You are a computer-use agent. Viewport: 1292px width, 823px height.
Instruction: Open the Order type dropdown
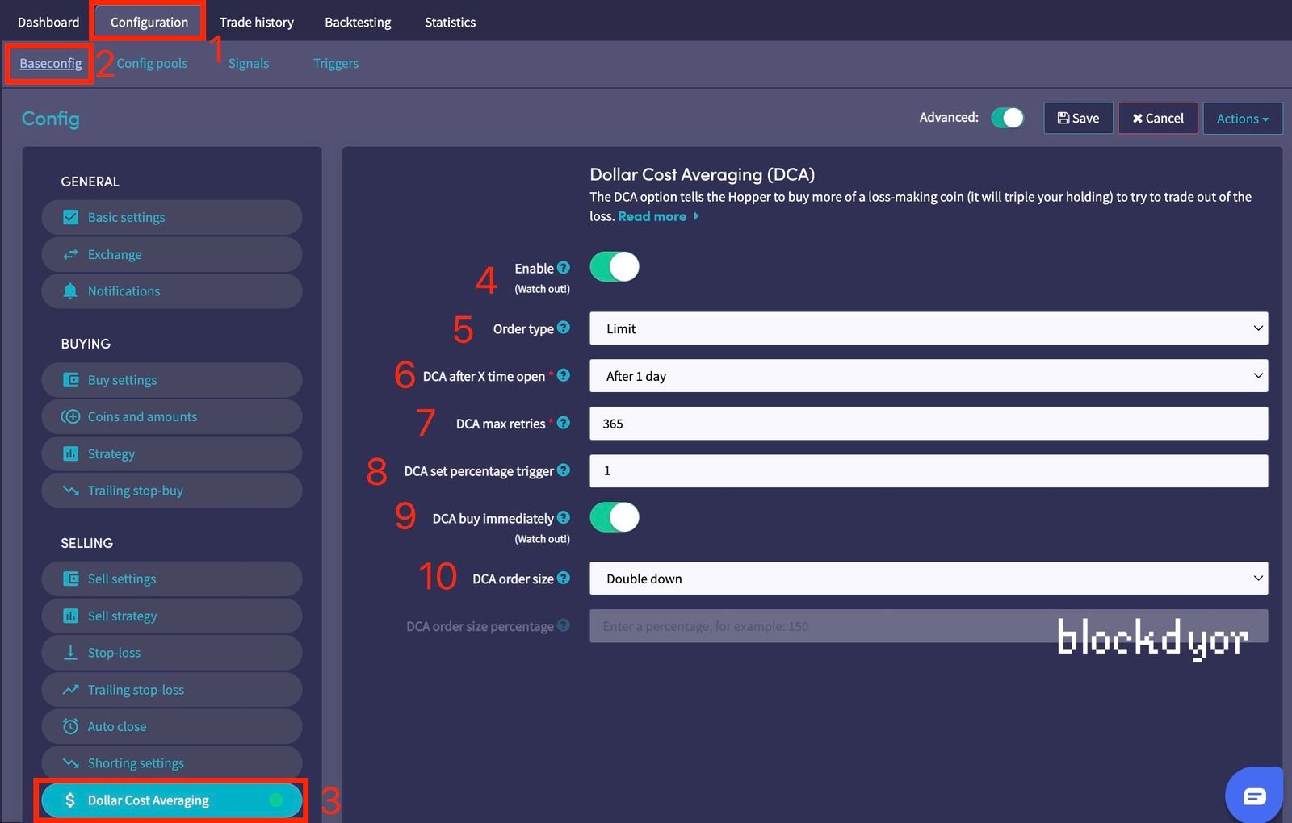tap(929, 328)
